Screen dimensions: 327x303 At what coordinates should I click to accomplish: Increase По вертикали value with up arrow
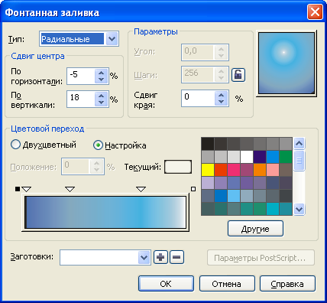[101, 96]
